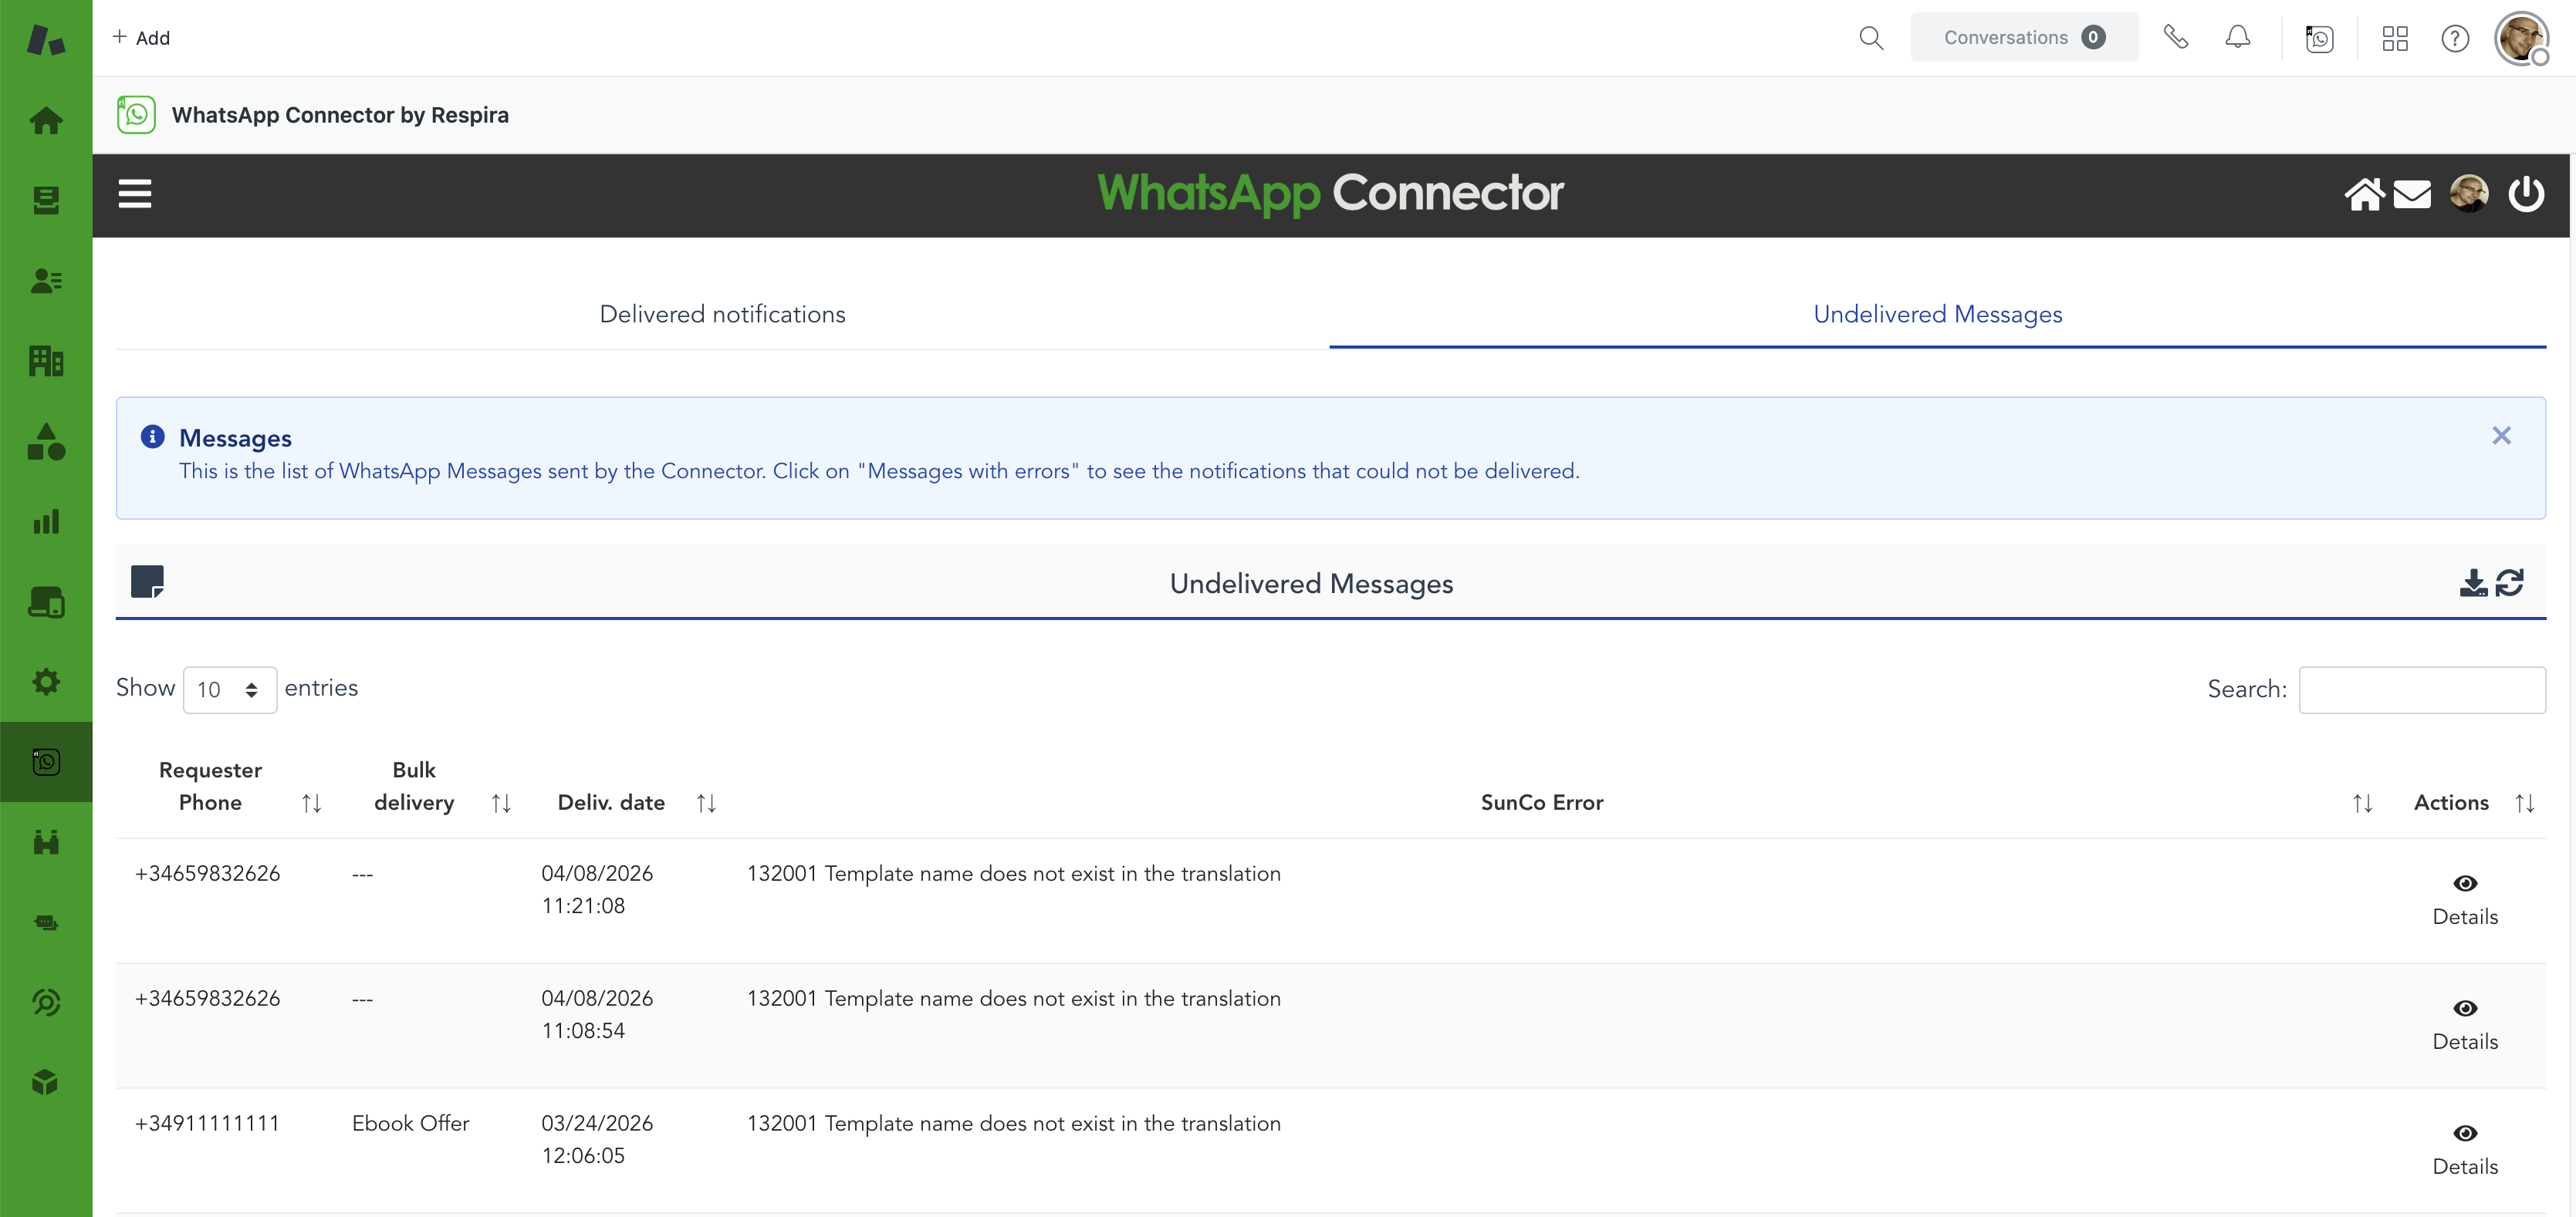Download the undelivered messages list
Screen dimensions: 2576x1217
(2473, 582)
